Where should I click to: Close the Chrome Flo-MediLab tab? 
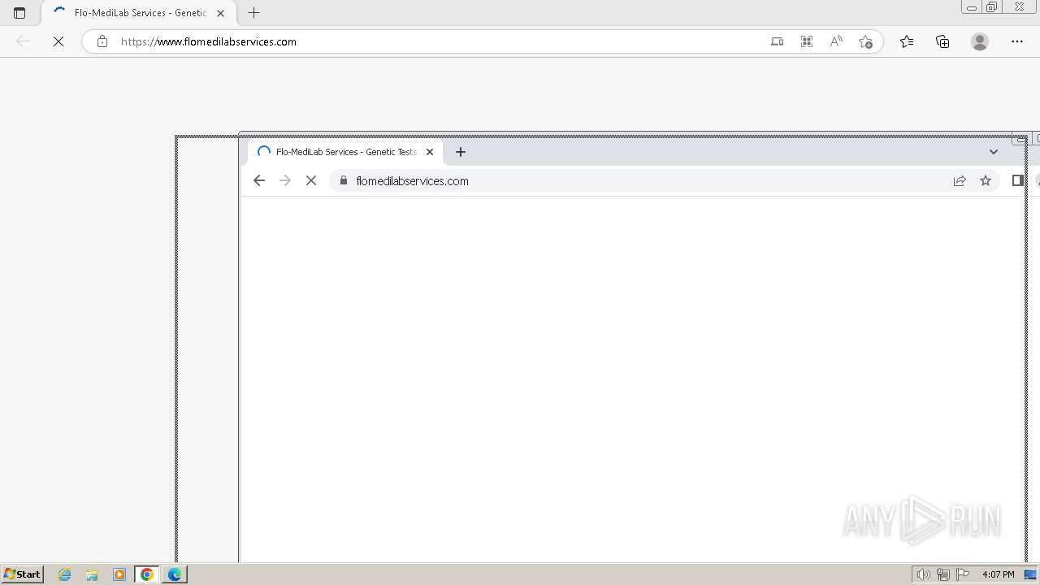(x=430, y=152)
